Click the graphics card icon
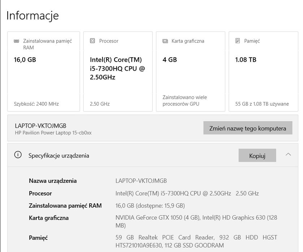The width and height of the screenshot is (303, 252). click(165, 41)
